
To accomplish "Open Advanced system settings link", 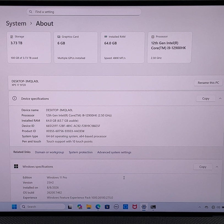I will coord(114,152).
